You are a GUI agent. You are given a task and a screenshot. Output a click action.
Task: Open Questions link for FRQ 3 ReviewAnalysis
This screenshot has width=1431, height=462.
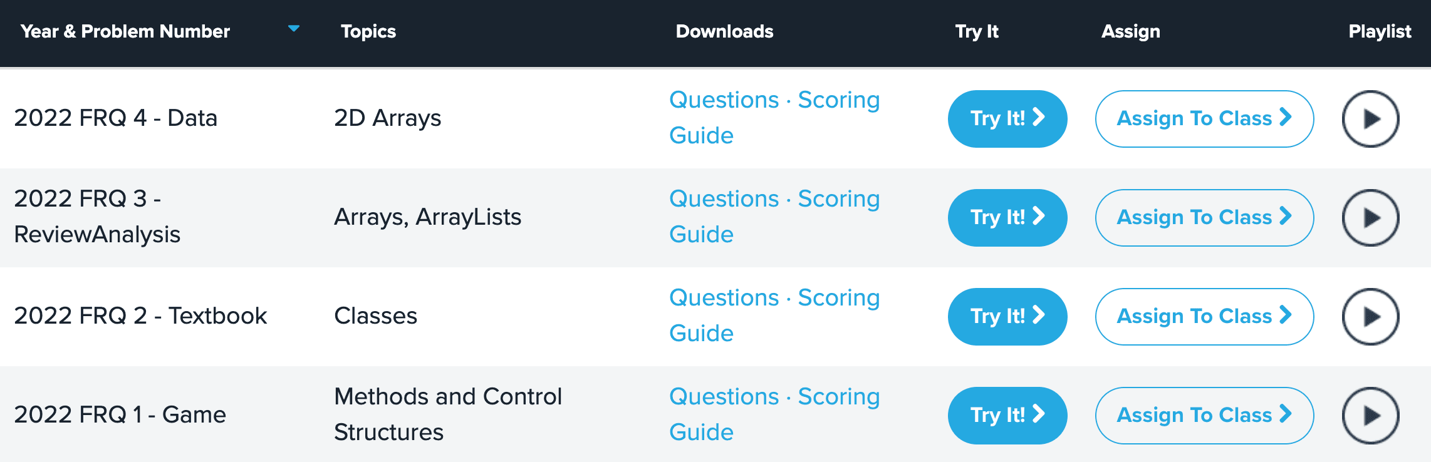[724, 199]
